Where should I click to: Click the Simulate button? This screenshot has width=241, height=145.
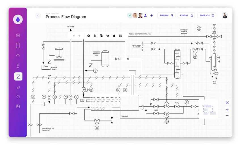pyautogui.click(x=207, y=16)
